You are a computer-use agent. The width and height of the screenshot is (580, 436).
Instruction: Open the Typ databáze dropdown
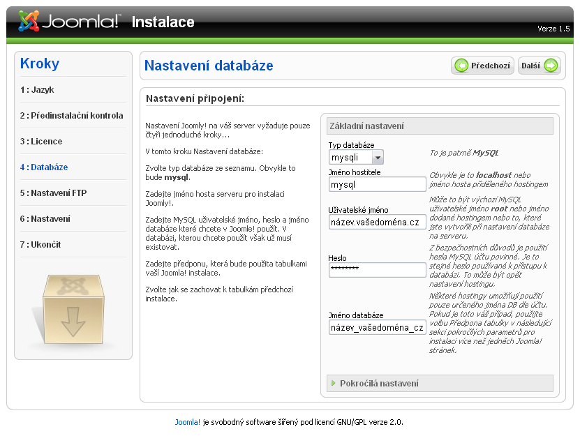[356, 158]
